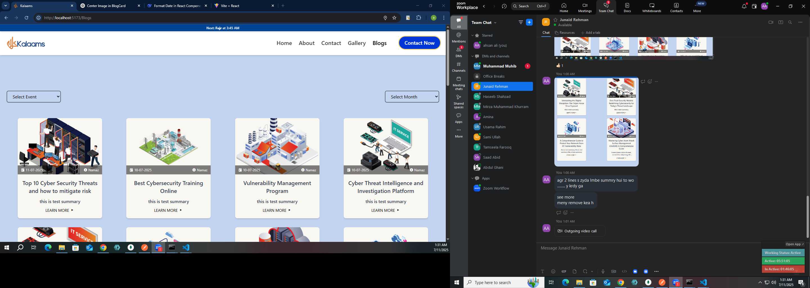Collapse the Starred section
The image size is (810, 288).
pyautogui.click(x=472, y=35)
